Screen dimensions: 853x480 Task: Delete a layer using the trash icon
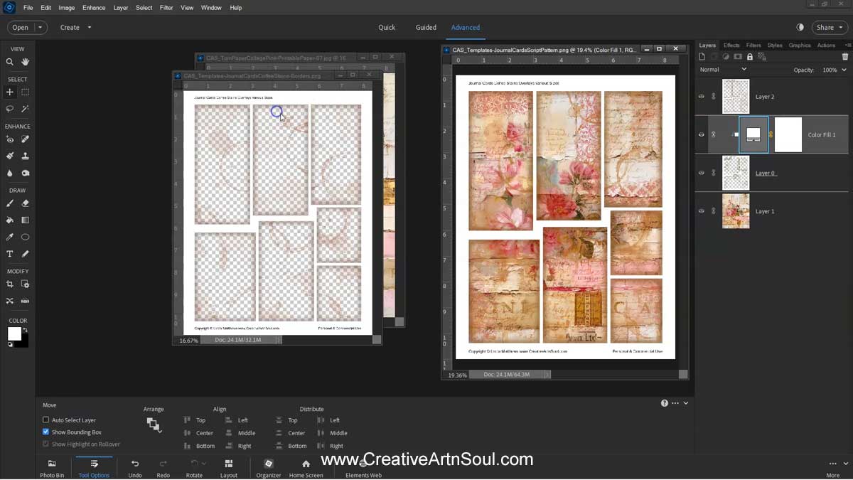click(x=845, y=56)
